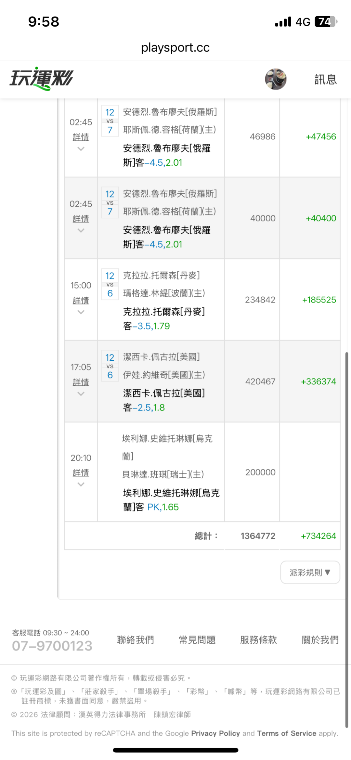Open the user profile avatar

tap(276, 79)
